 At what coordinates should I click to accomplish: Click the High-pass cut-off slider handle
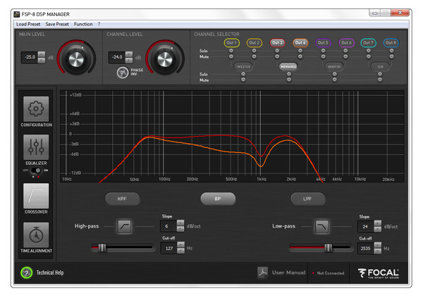click(102, 248)
